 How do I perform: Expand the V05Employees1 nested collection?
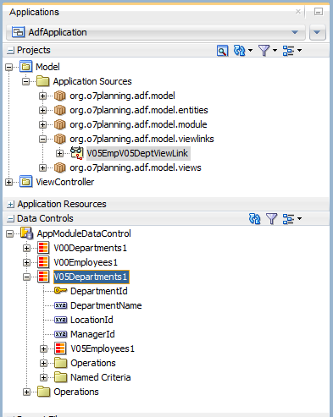(43, 349)
